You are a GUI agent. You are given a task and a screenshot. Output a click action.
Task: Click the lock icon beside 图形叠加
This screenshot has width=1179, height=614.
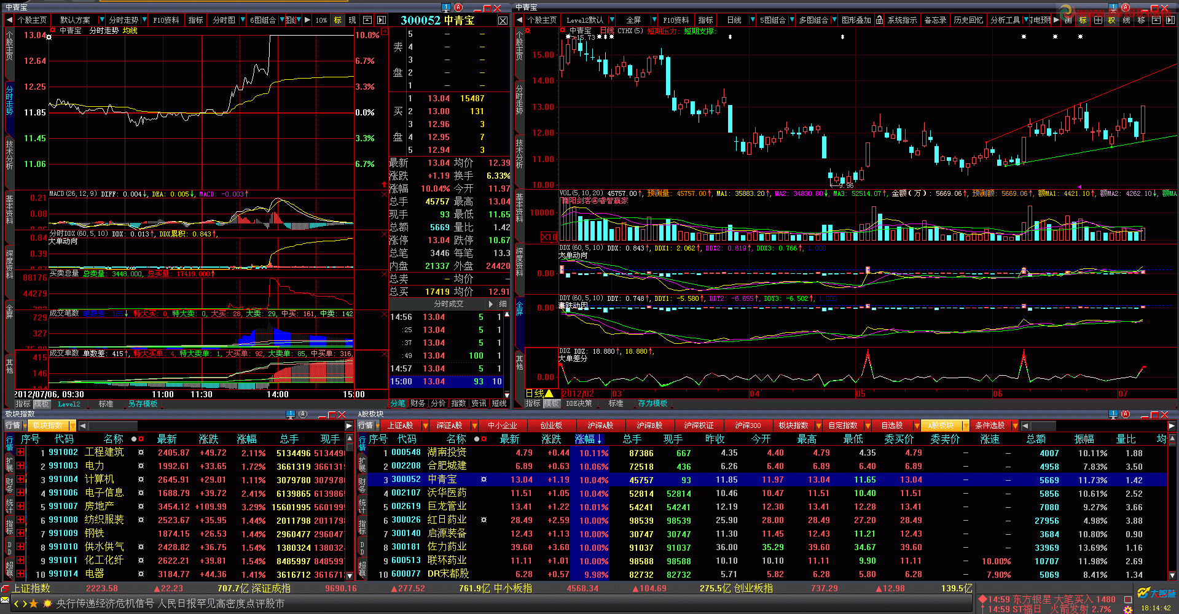pyautogui.click(x=879, y=20)
